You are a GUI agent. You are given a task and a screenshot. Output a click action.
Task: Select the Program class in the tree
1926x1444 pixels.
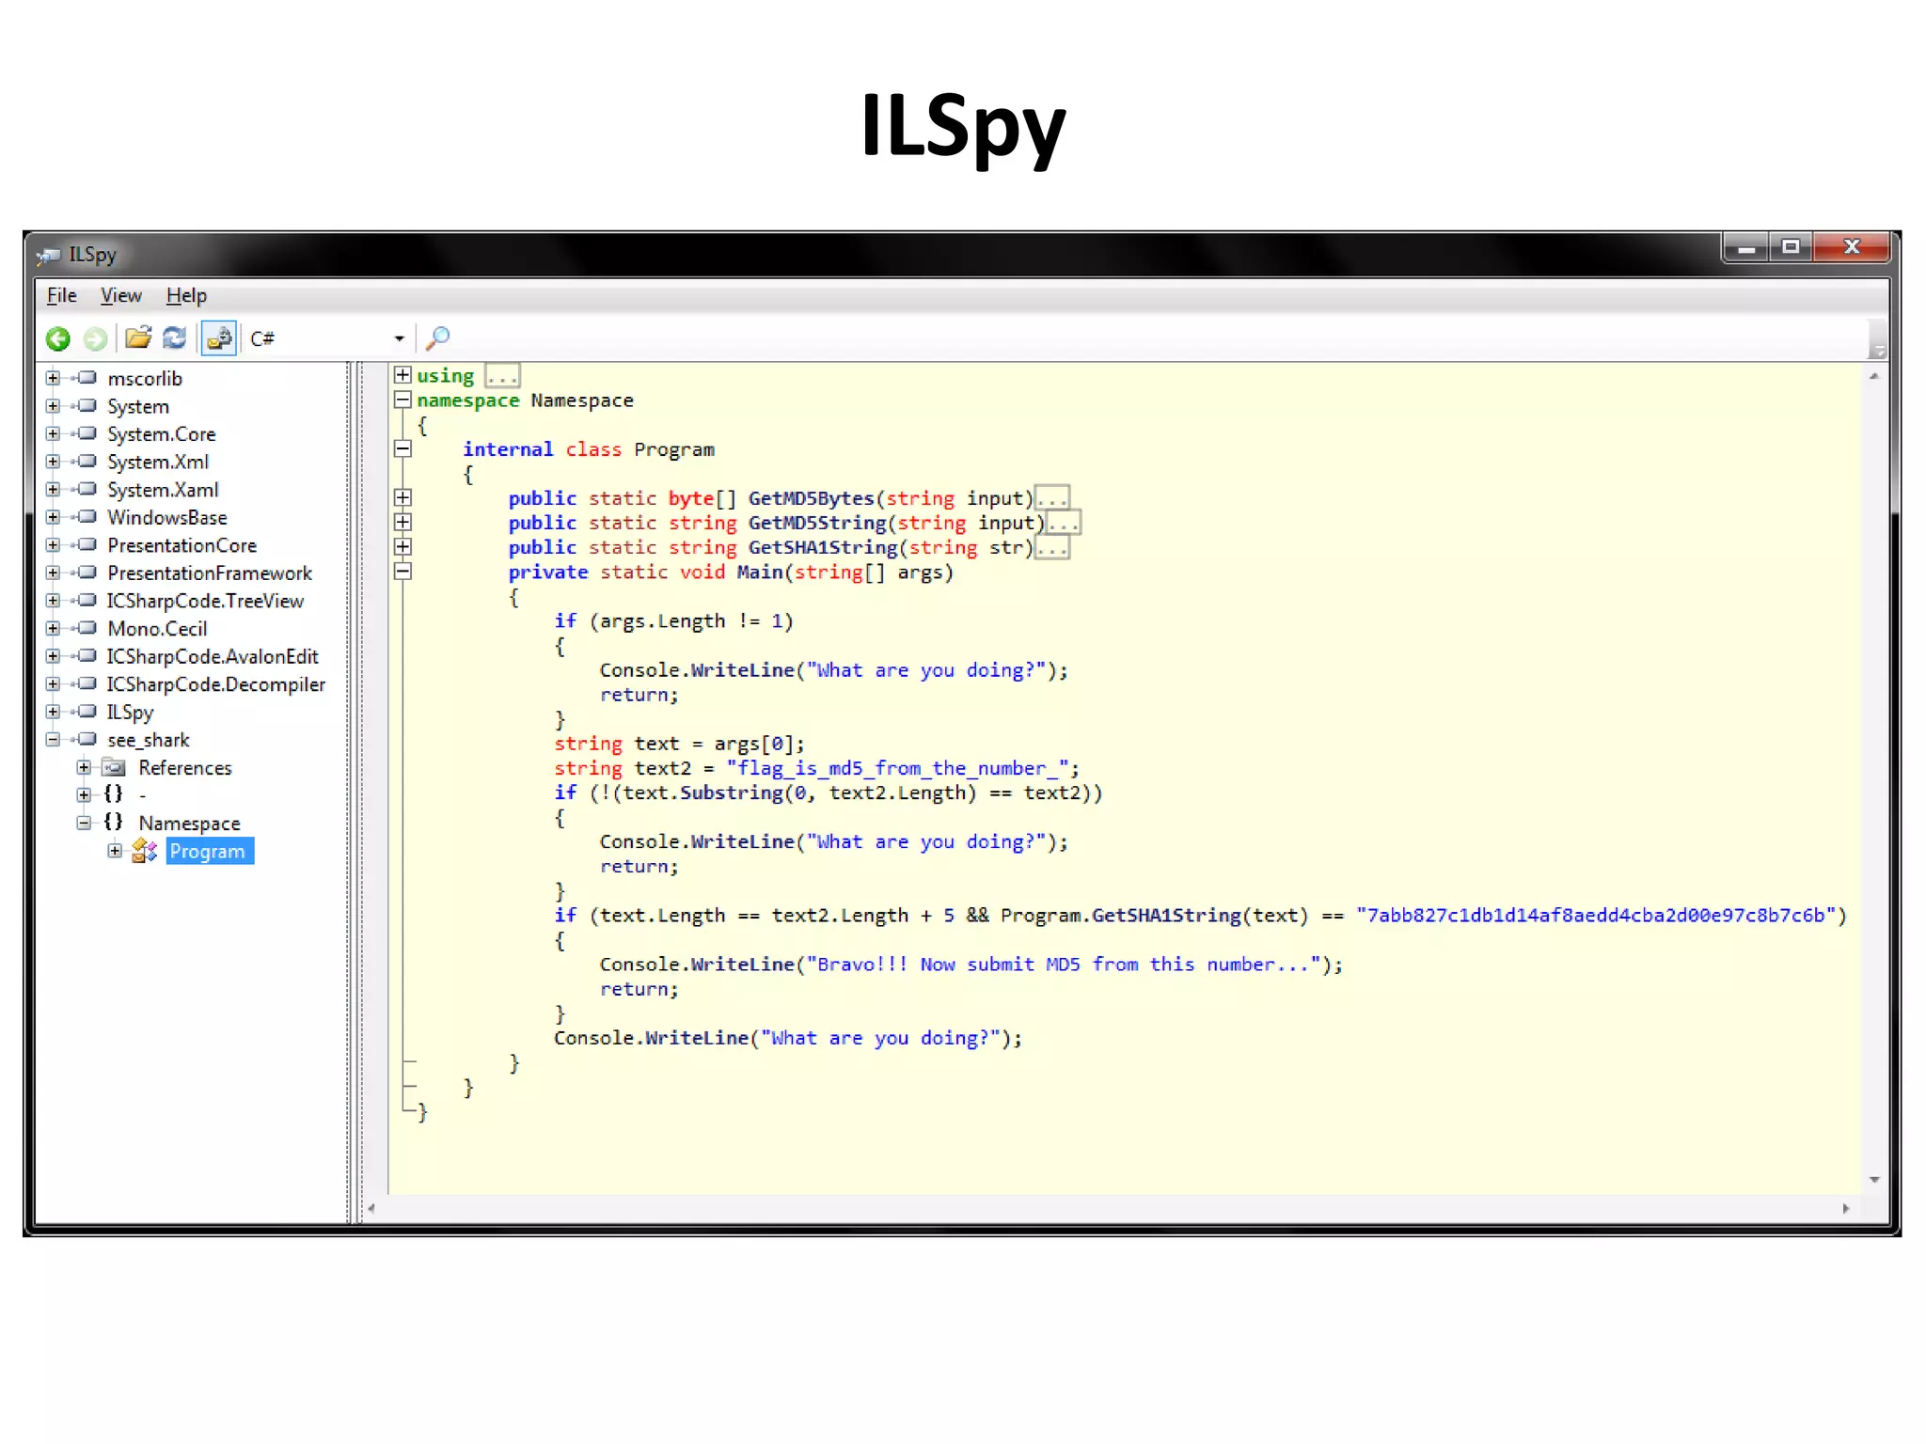(208, 851)
